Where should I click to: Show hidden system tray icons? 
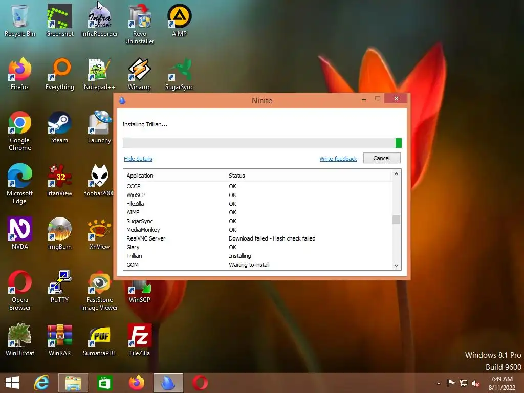439,383
